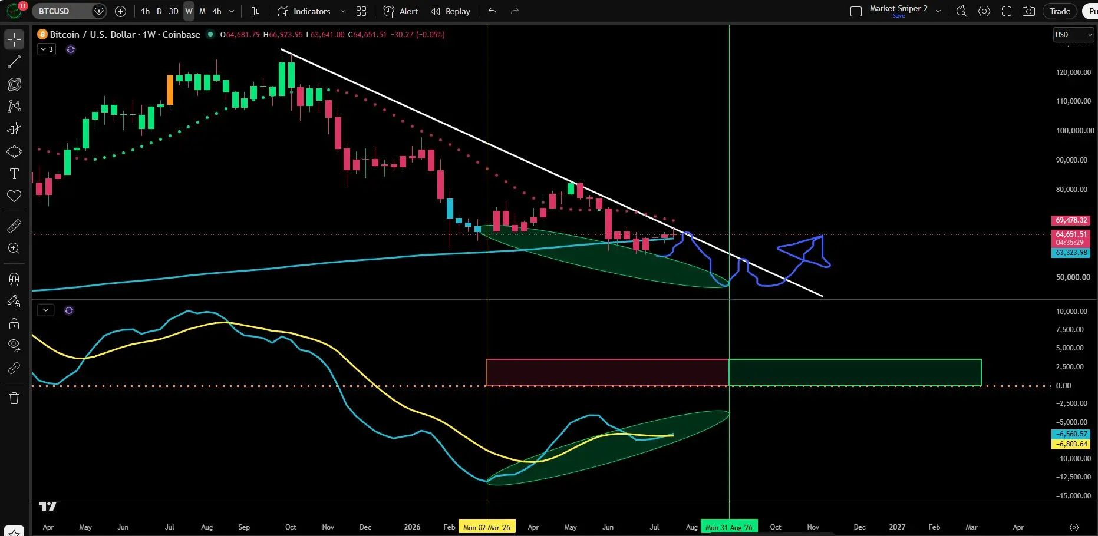1098x536 pixels.
Task: Click the ruler measure tool
Action: [x=14, y=226]
